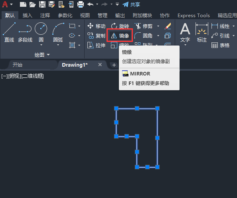The height and width of the screenshot is (198, 237).
Task: Click the erase tool icon
Action: pos(168,26)
